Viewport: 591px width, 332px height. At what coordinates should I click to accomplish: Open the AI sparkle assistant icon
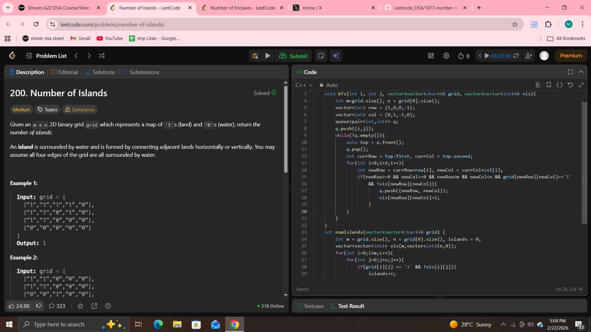(335, 56)
